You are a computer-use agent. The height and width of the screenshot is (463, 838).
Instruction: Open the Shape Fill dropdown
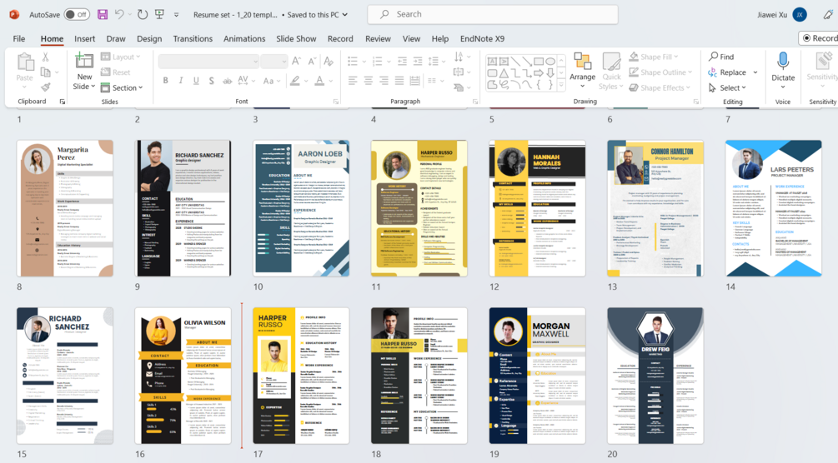654,57
